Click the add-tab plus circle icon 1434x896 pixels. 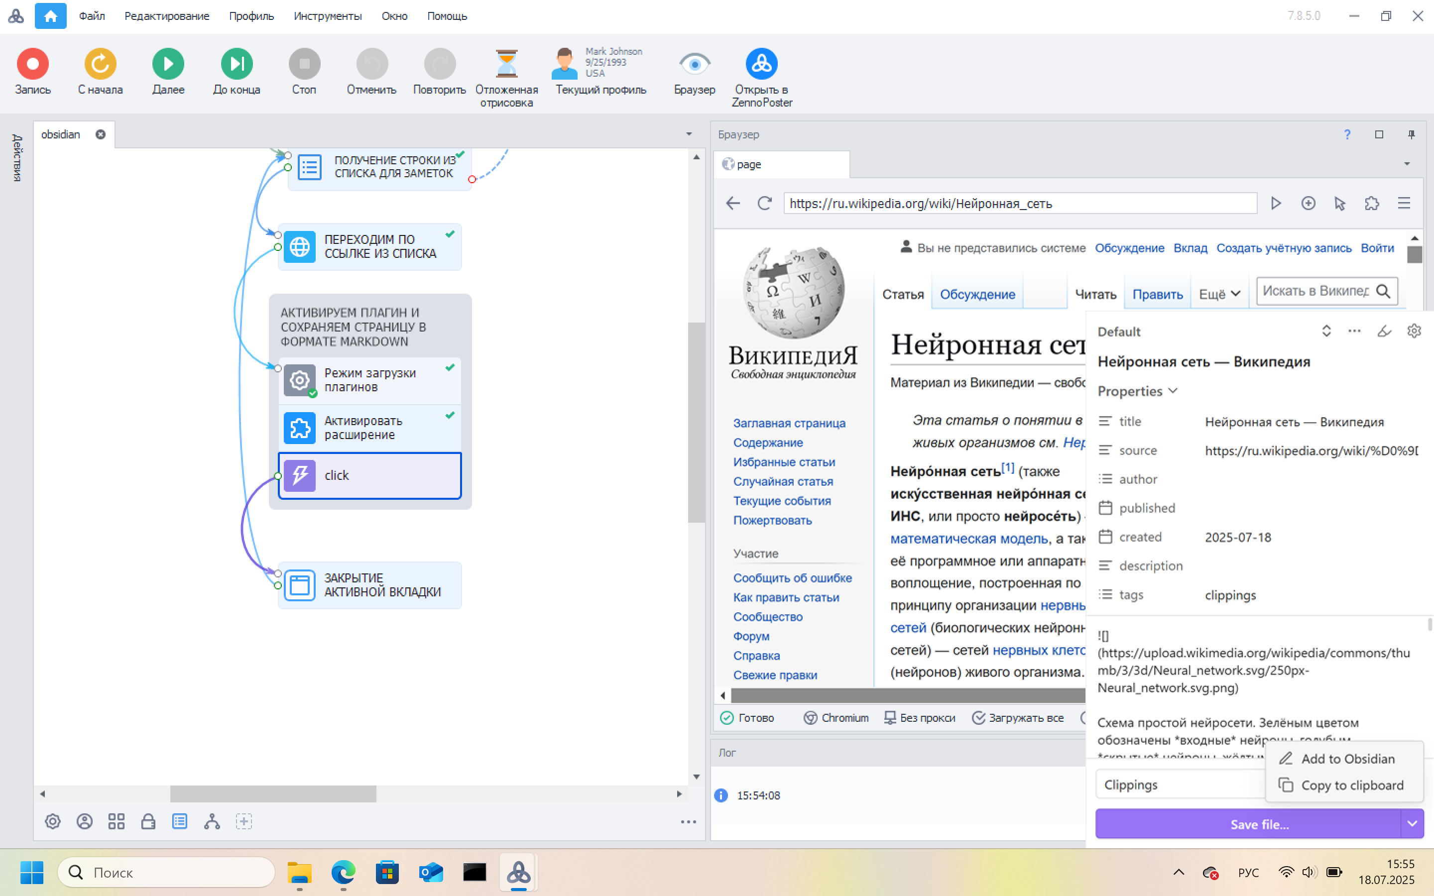click(x=1309, y=203)
